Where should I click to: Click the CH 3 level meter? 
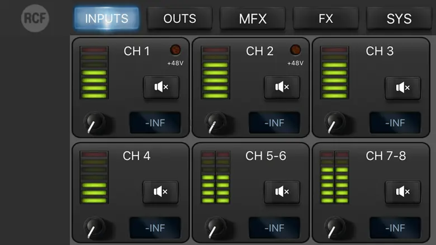334,73
